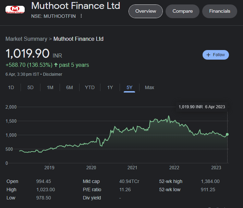This screenshot has width=243, height=208.
Task: Select the Overview tab
Action: pyautogui.click(x=146, y=11)
